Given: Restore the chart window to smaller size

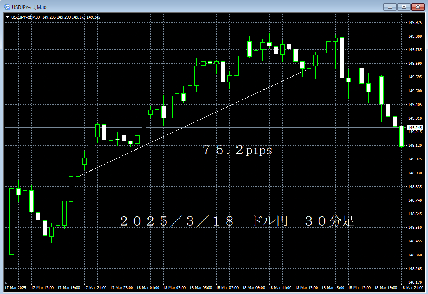Looking at the screenshot, I should point(403,7).
